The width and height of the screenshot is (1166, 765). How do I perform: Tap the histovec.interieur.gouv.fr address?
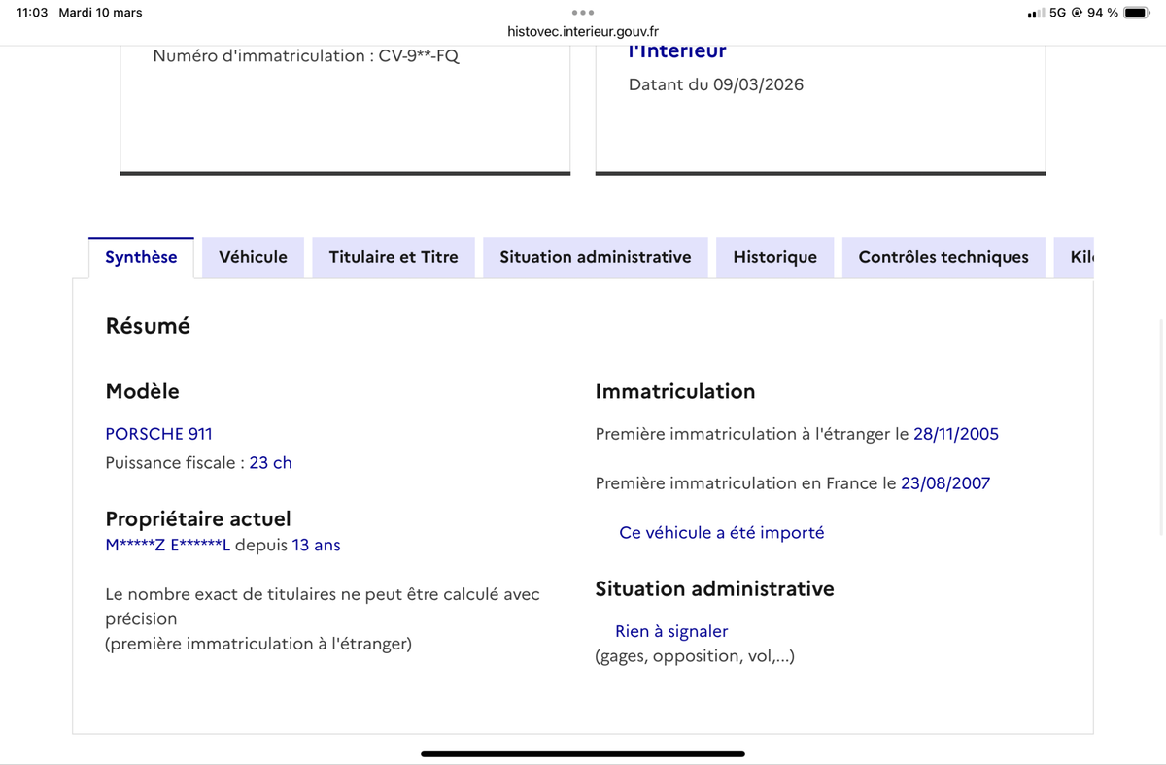click(583, 31)
